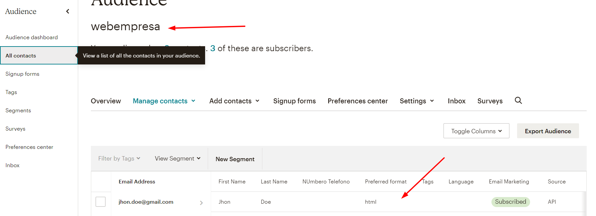Click the Export Audience button
This screenshot has width=596, height=216.
[x=548, y=131]
